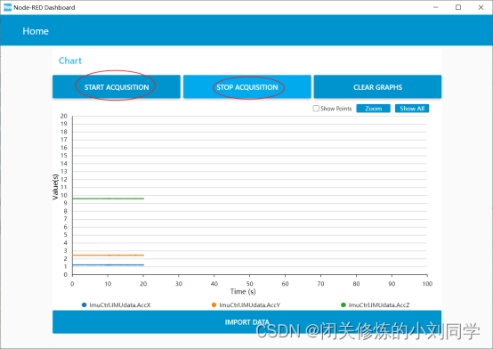Screen dimensions: 493x349
Task: Click the chart Zoom button
Action: 373,109
